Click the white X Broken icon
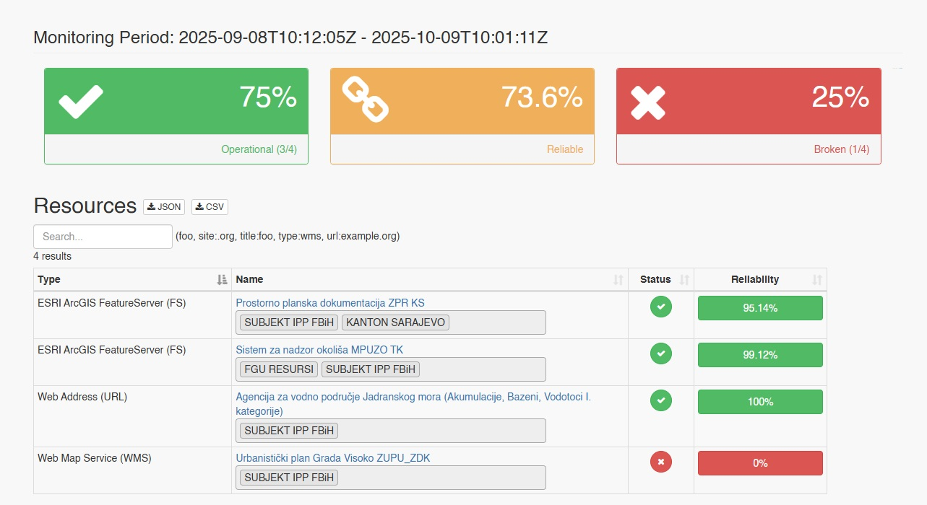Image resolution: width=927 pixels, height=505 pixels. pos(648,102)
